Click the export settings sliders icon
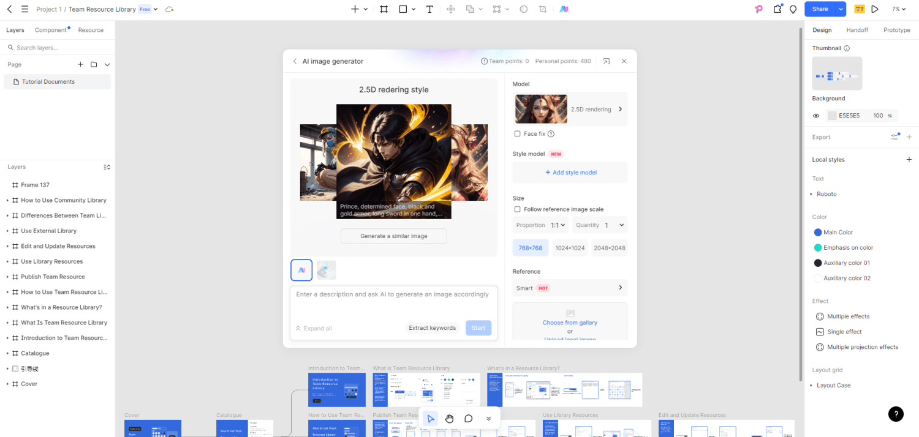 (x=894, y=137)
